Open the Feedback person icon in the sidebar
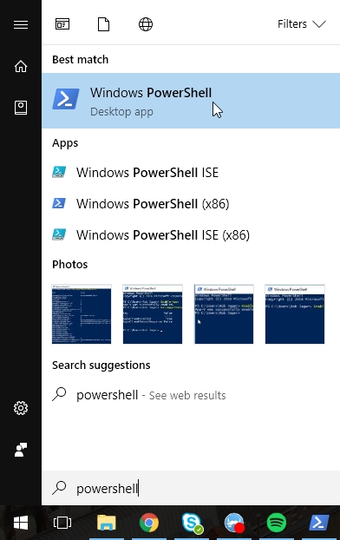Screen dimensions: 340x540 [21, 450]
